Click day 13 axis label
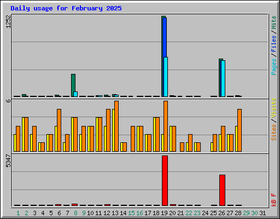 coord(115,213)
